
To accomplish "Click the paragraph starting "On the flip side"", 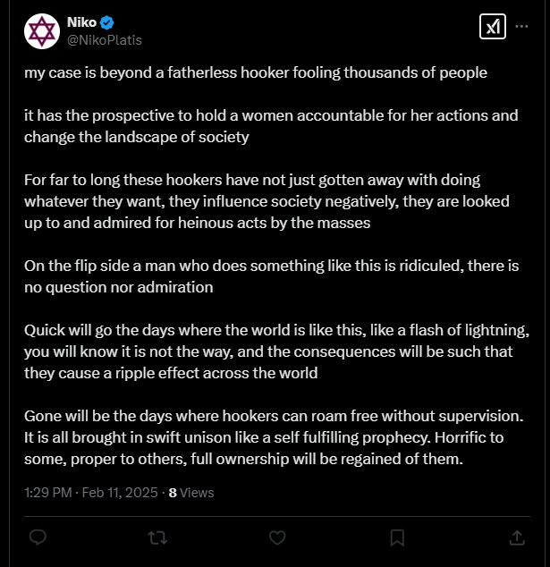I will click(272, 276).
